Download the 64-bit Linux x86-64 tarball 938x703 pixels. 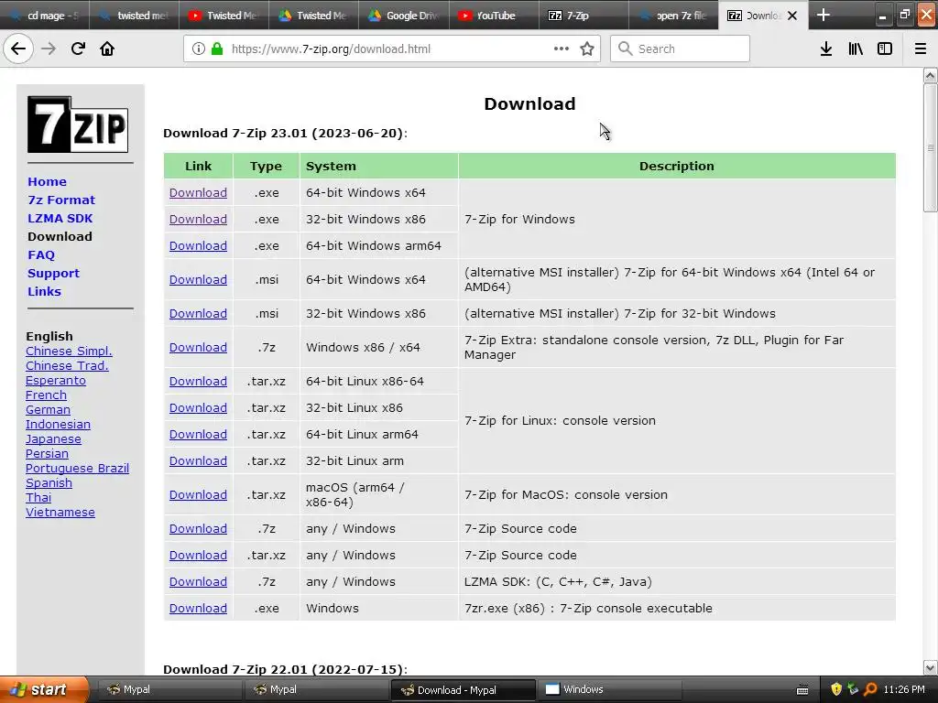pos(198,382)
